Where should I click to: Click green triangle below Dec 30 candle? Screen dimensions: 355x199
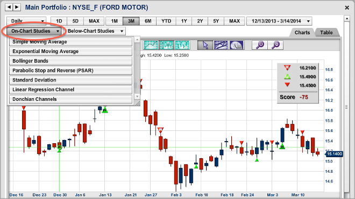click(x=59, y=150)
